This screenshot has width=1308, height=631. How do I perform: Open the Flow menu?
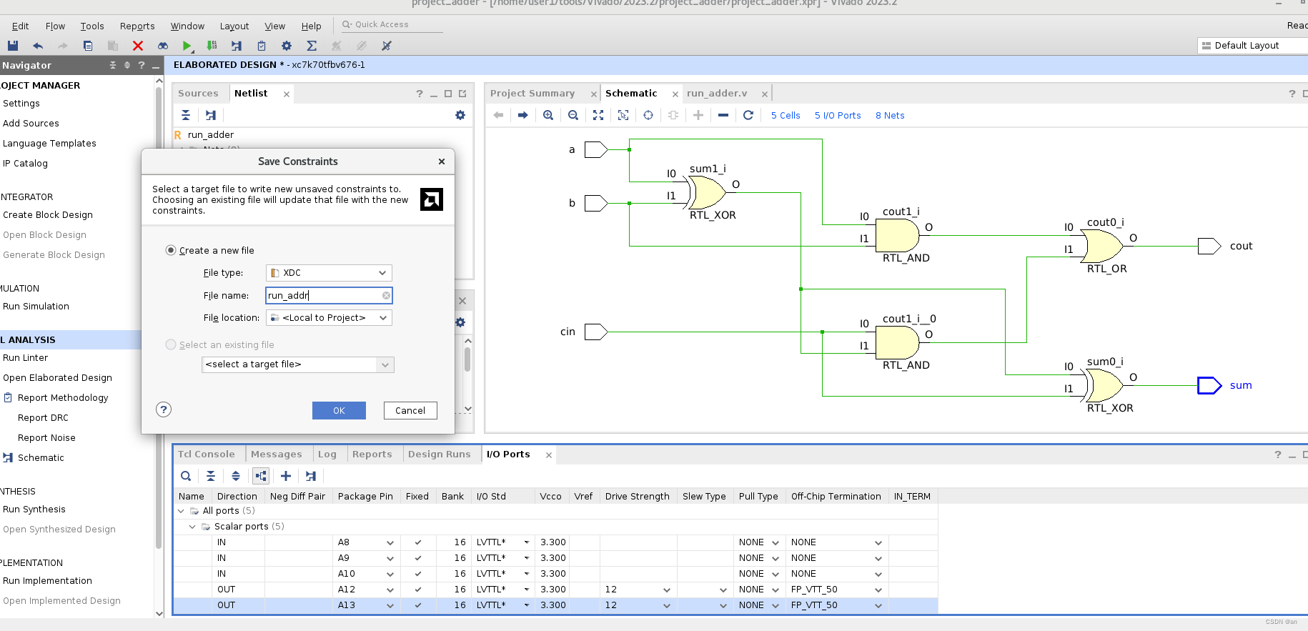(55, 26)
